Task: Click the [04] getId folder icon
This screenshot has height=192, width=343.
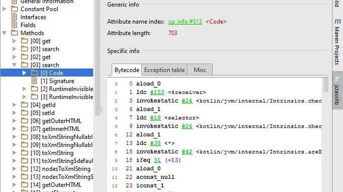Action: coord(24,105)
